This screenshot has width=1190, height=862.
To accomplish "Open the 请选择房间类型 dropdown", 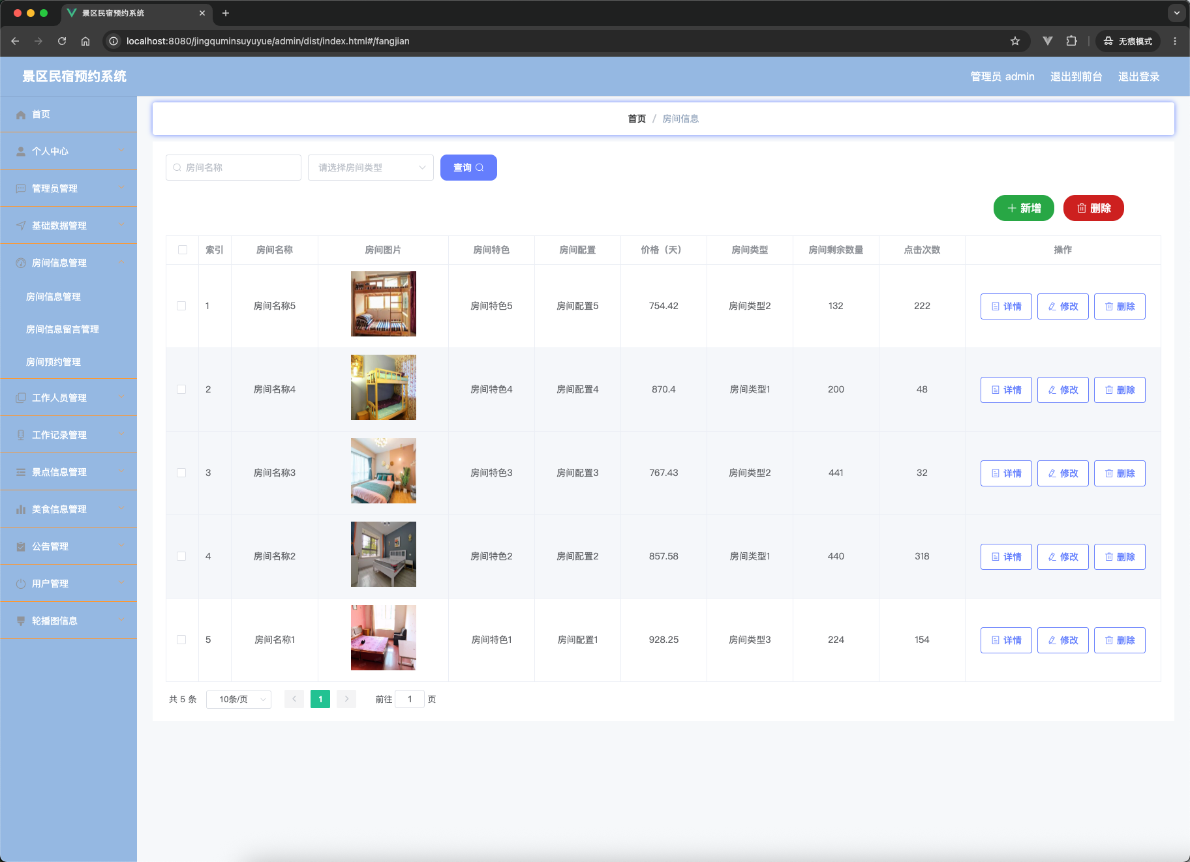I will [x=371, y=168].
